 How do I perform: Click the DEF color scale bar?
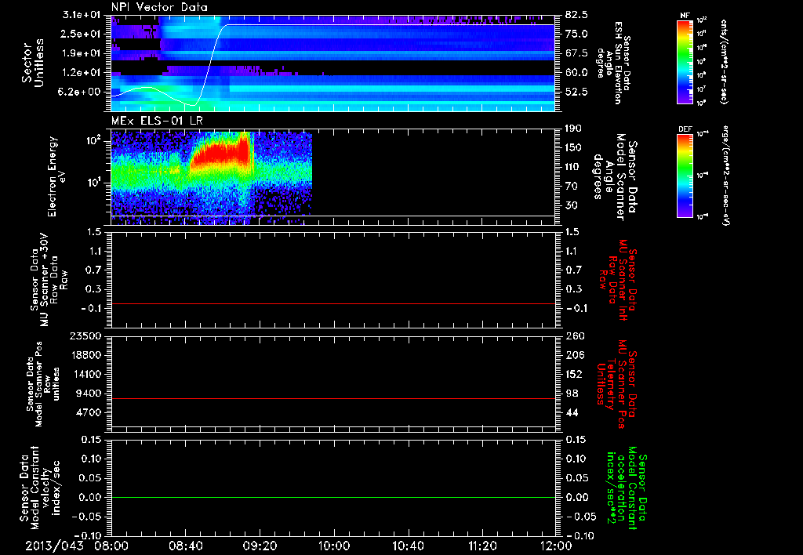pos(685,176)
